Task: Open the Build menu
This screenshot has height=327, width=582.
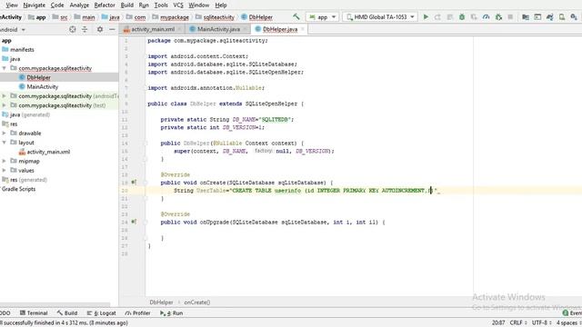Action: [x=127, y=5]
